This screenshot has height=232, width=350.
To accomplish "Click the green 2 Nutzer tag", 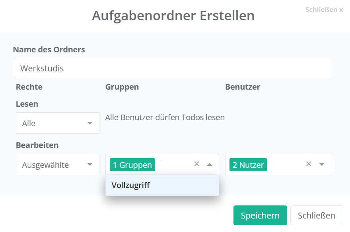I will pyautogui.click(x=248, y=165).
